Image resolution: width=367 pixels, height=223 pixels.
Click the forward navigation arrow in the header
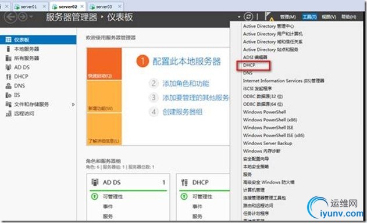click(x=23, y=17)
